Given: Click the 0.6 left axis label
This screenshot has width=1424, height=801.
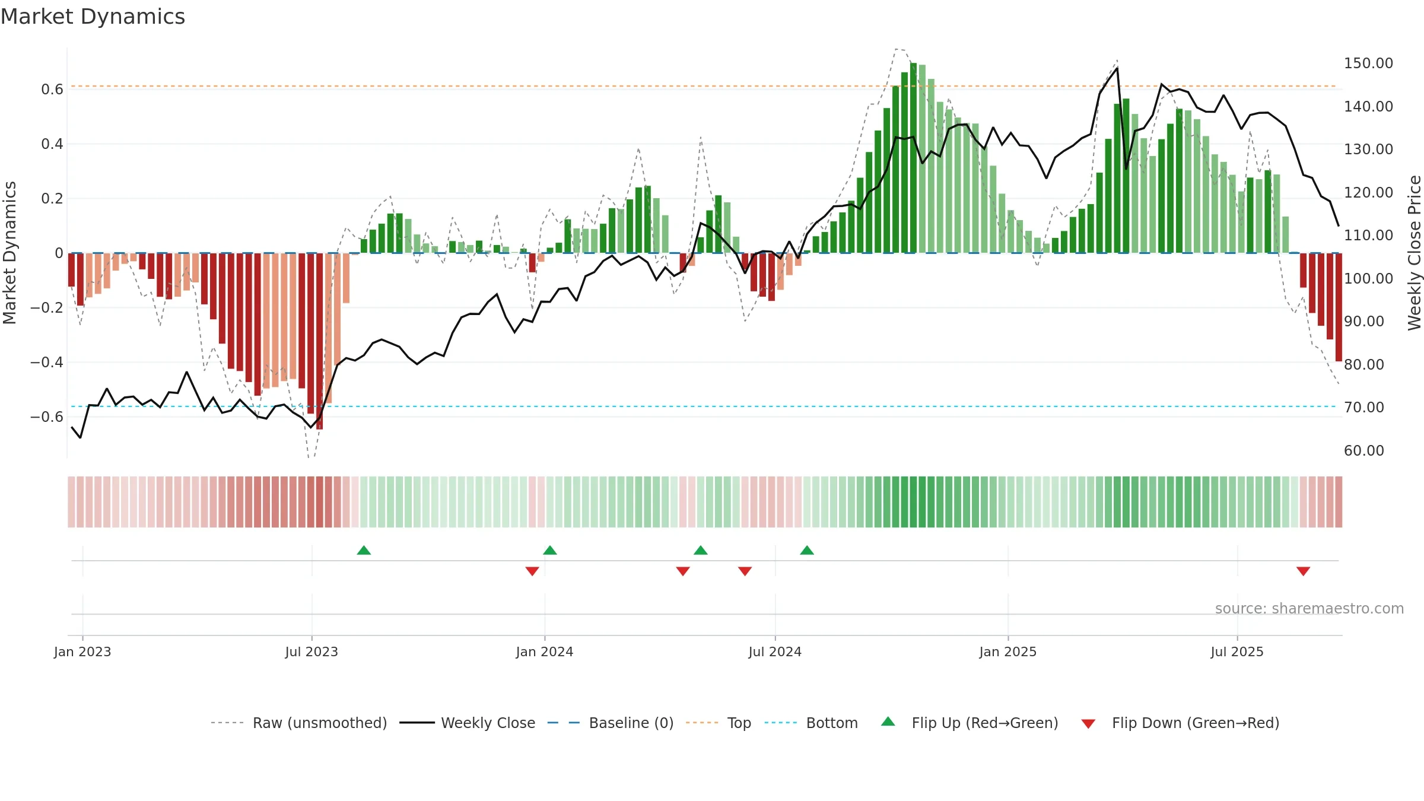Looking at the screenshot, I should (52, 89).
